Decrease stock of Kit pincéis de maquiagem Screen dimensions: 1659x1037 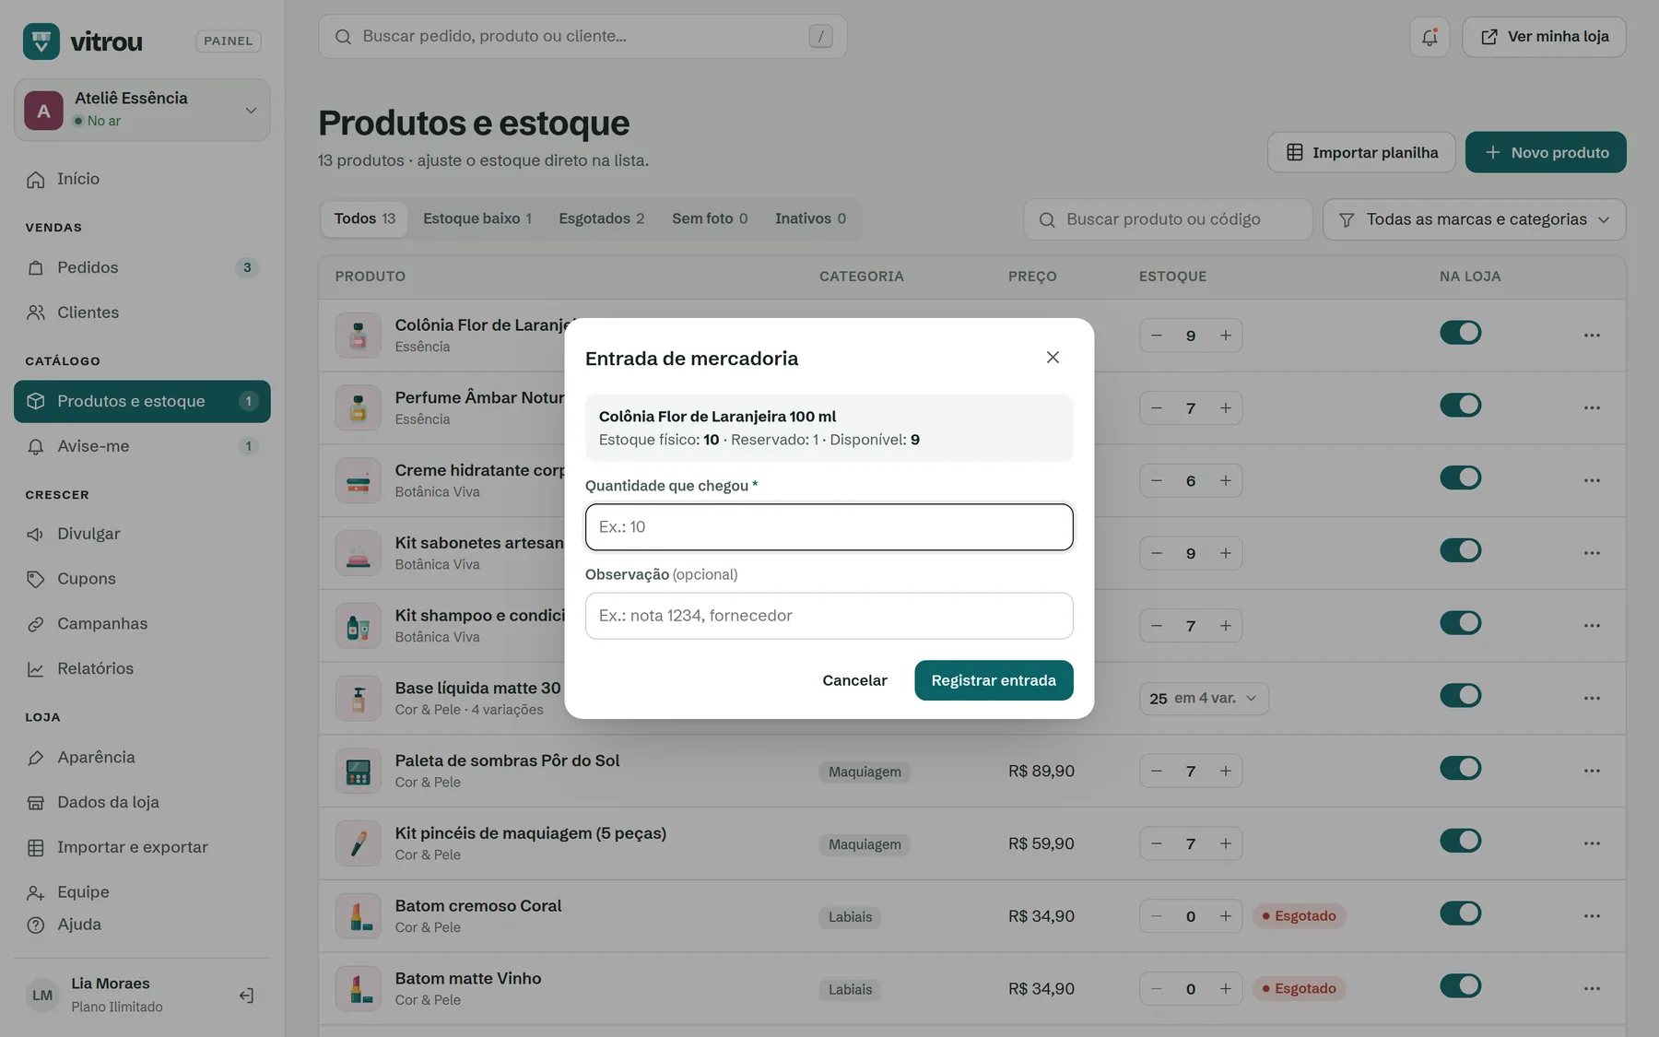point(1157,843)
